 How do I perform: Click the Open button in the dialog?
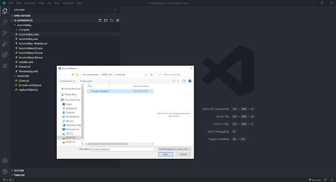[x=165, y=154]
